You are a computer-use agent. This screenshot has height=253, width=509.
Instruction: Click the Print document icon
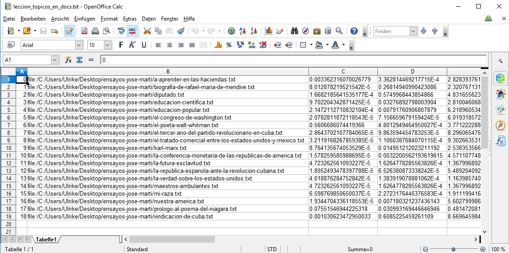point(95,31)
